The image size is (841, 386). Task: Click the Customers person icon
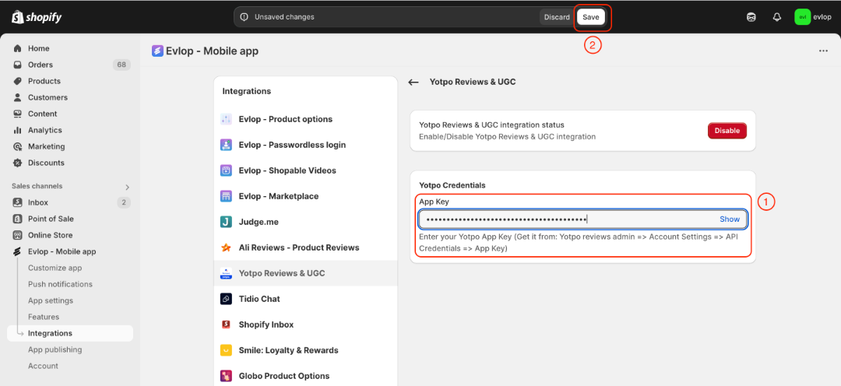click(18, 97)
